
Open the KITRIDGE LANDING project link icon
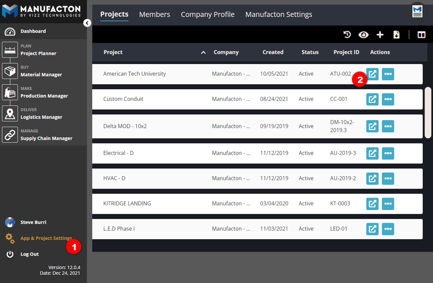tap(372, 203)
